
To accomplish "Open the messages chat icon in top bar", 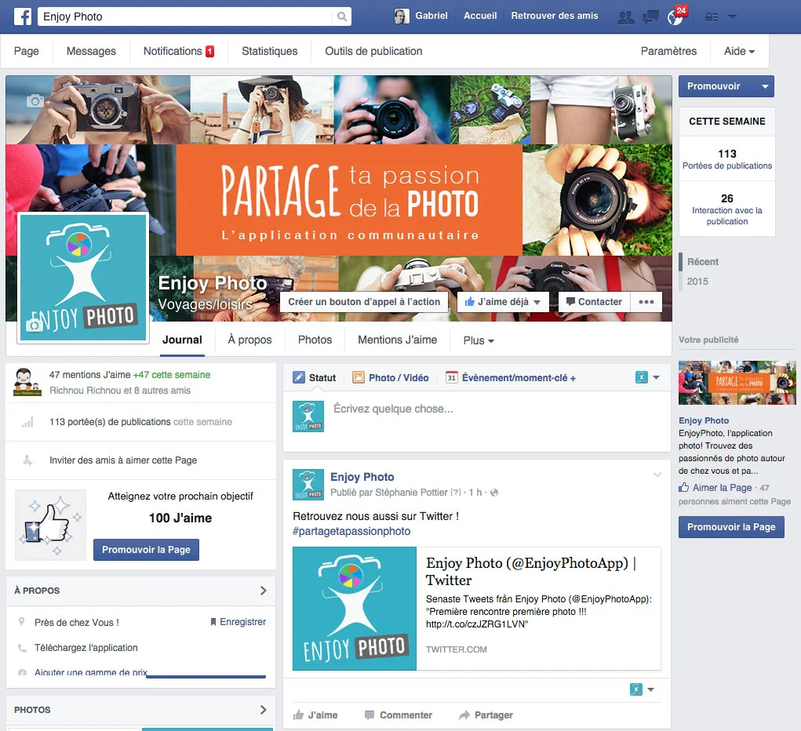I will (650, 16).
